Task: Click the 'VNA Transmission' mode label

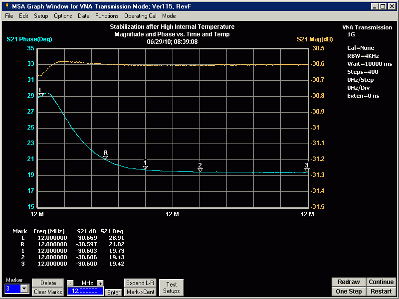Action: tap(367, 27)
